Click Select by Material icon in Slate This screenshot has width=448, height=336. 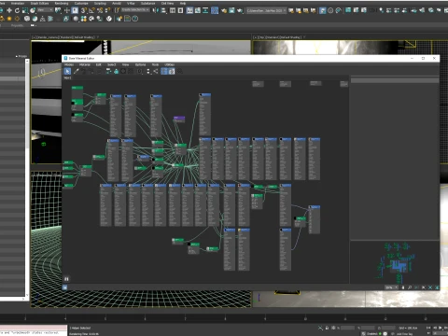pos(179,71)
